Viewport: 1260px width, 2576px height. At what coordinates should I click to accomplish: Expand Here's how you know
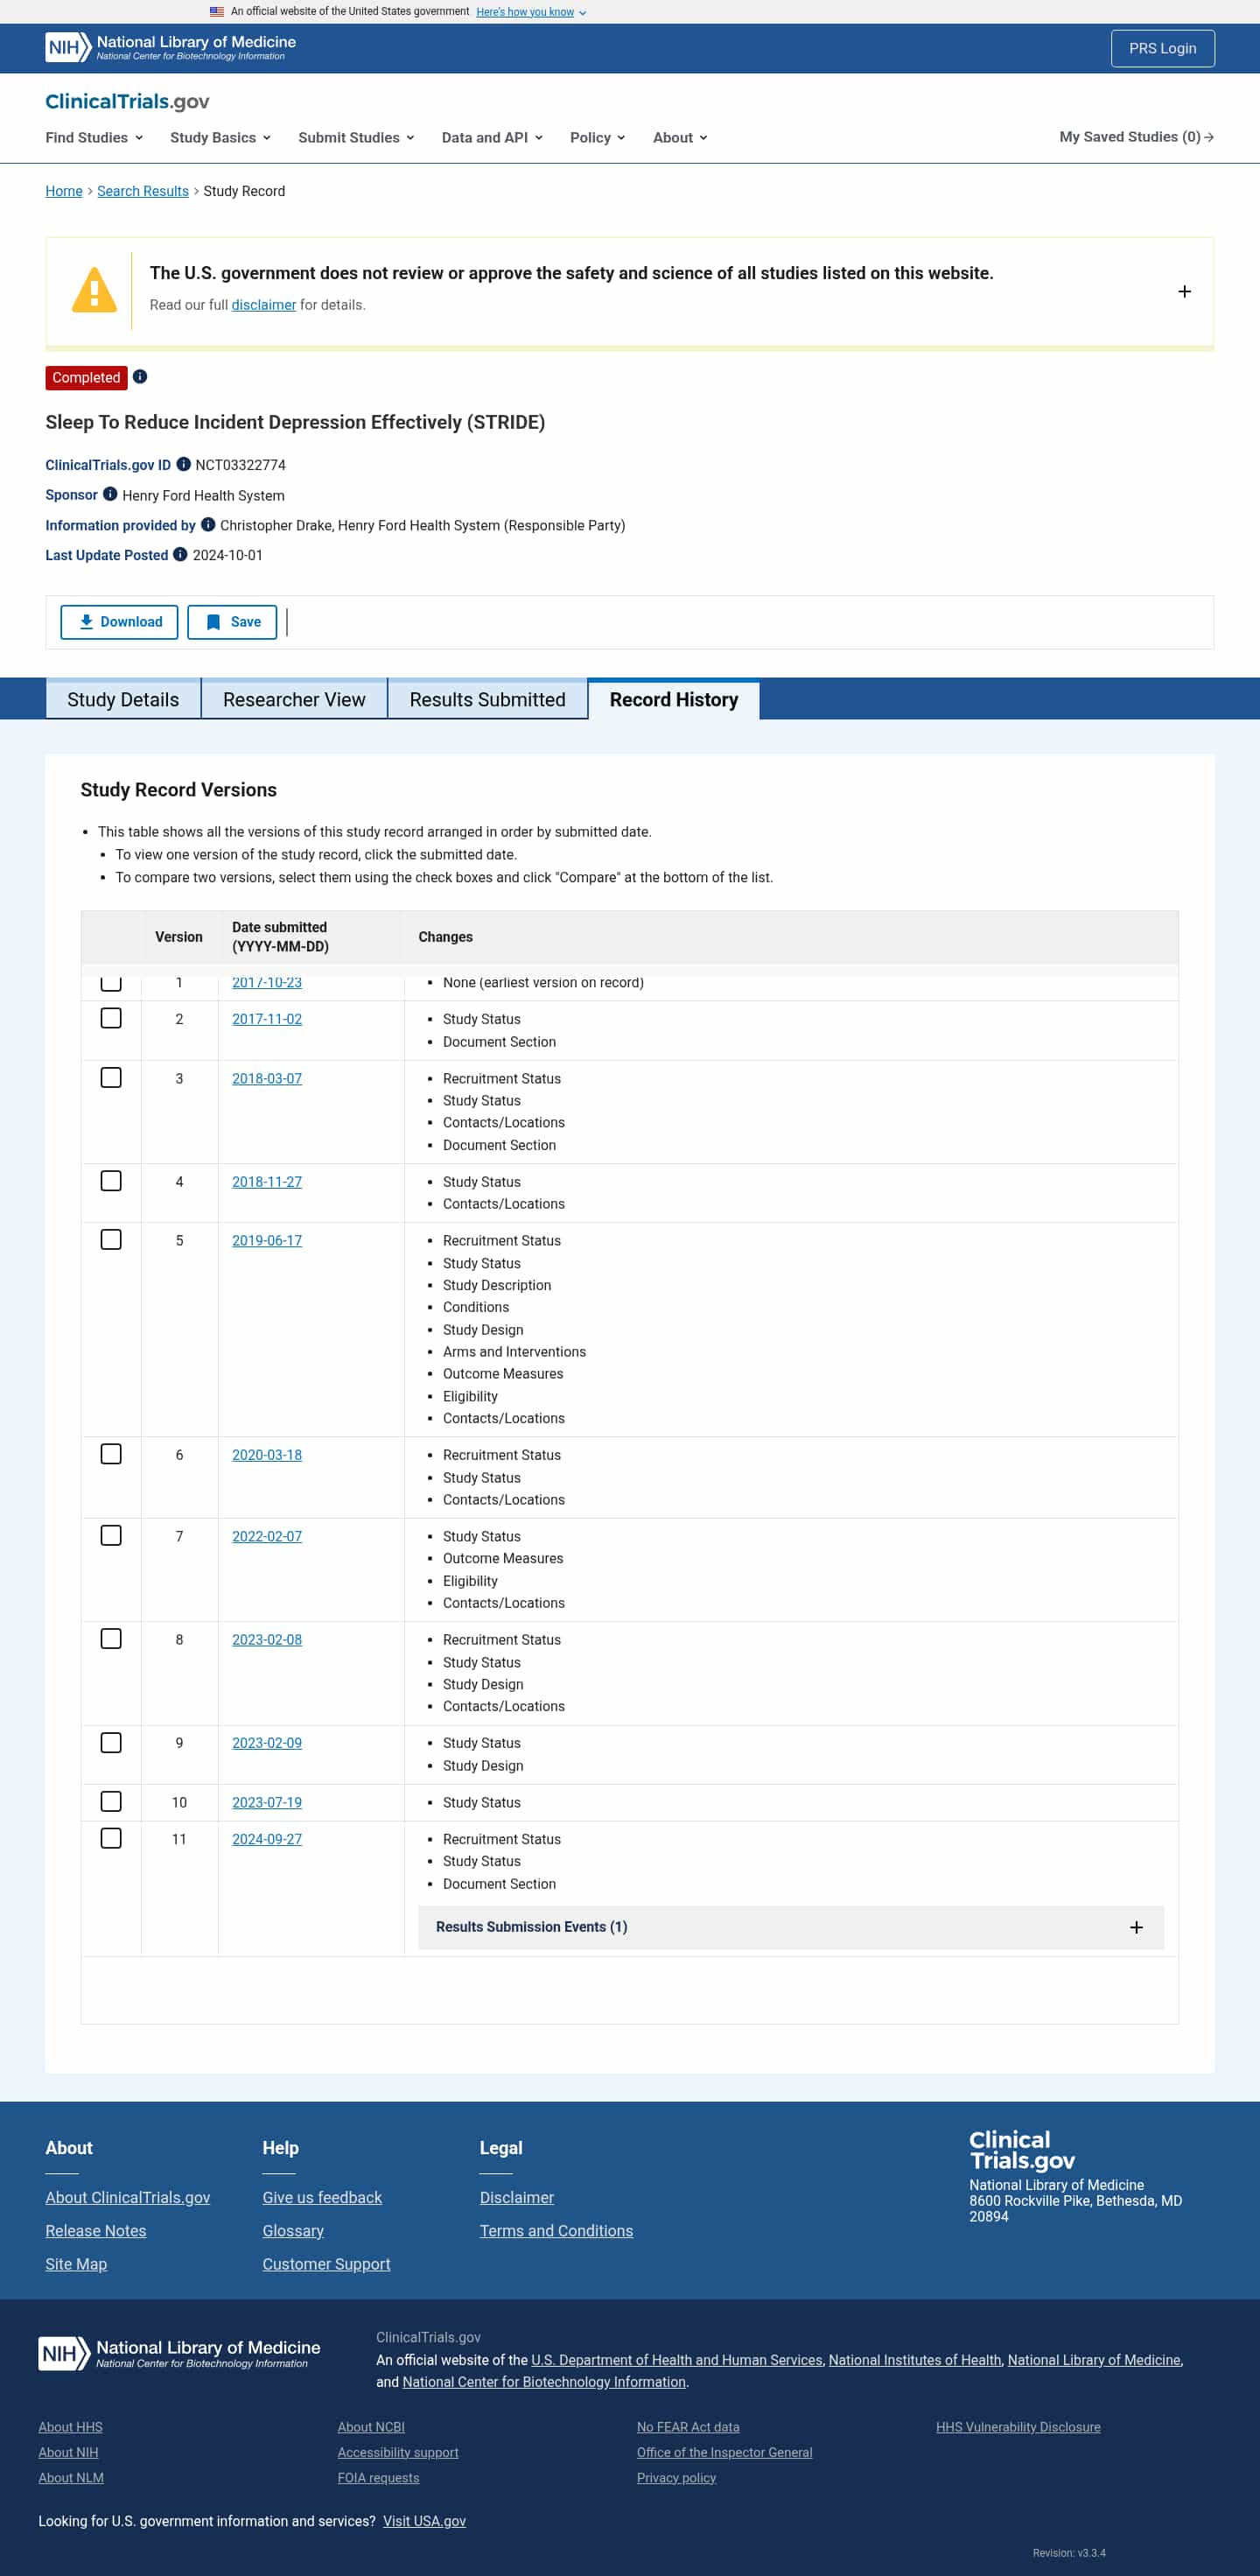pos(531,12)
